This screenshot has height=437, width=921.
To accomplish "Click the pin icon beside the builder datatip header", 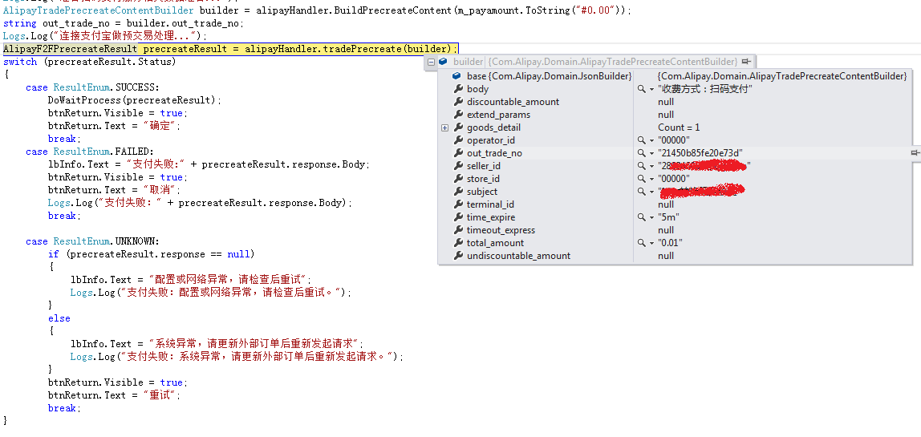I will click(746, 62).
